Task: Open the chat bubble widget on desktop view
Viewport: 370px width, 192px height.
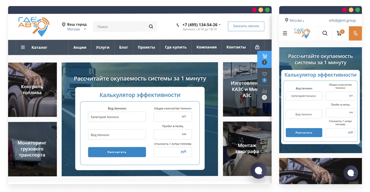Action: 259,171
